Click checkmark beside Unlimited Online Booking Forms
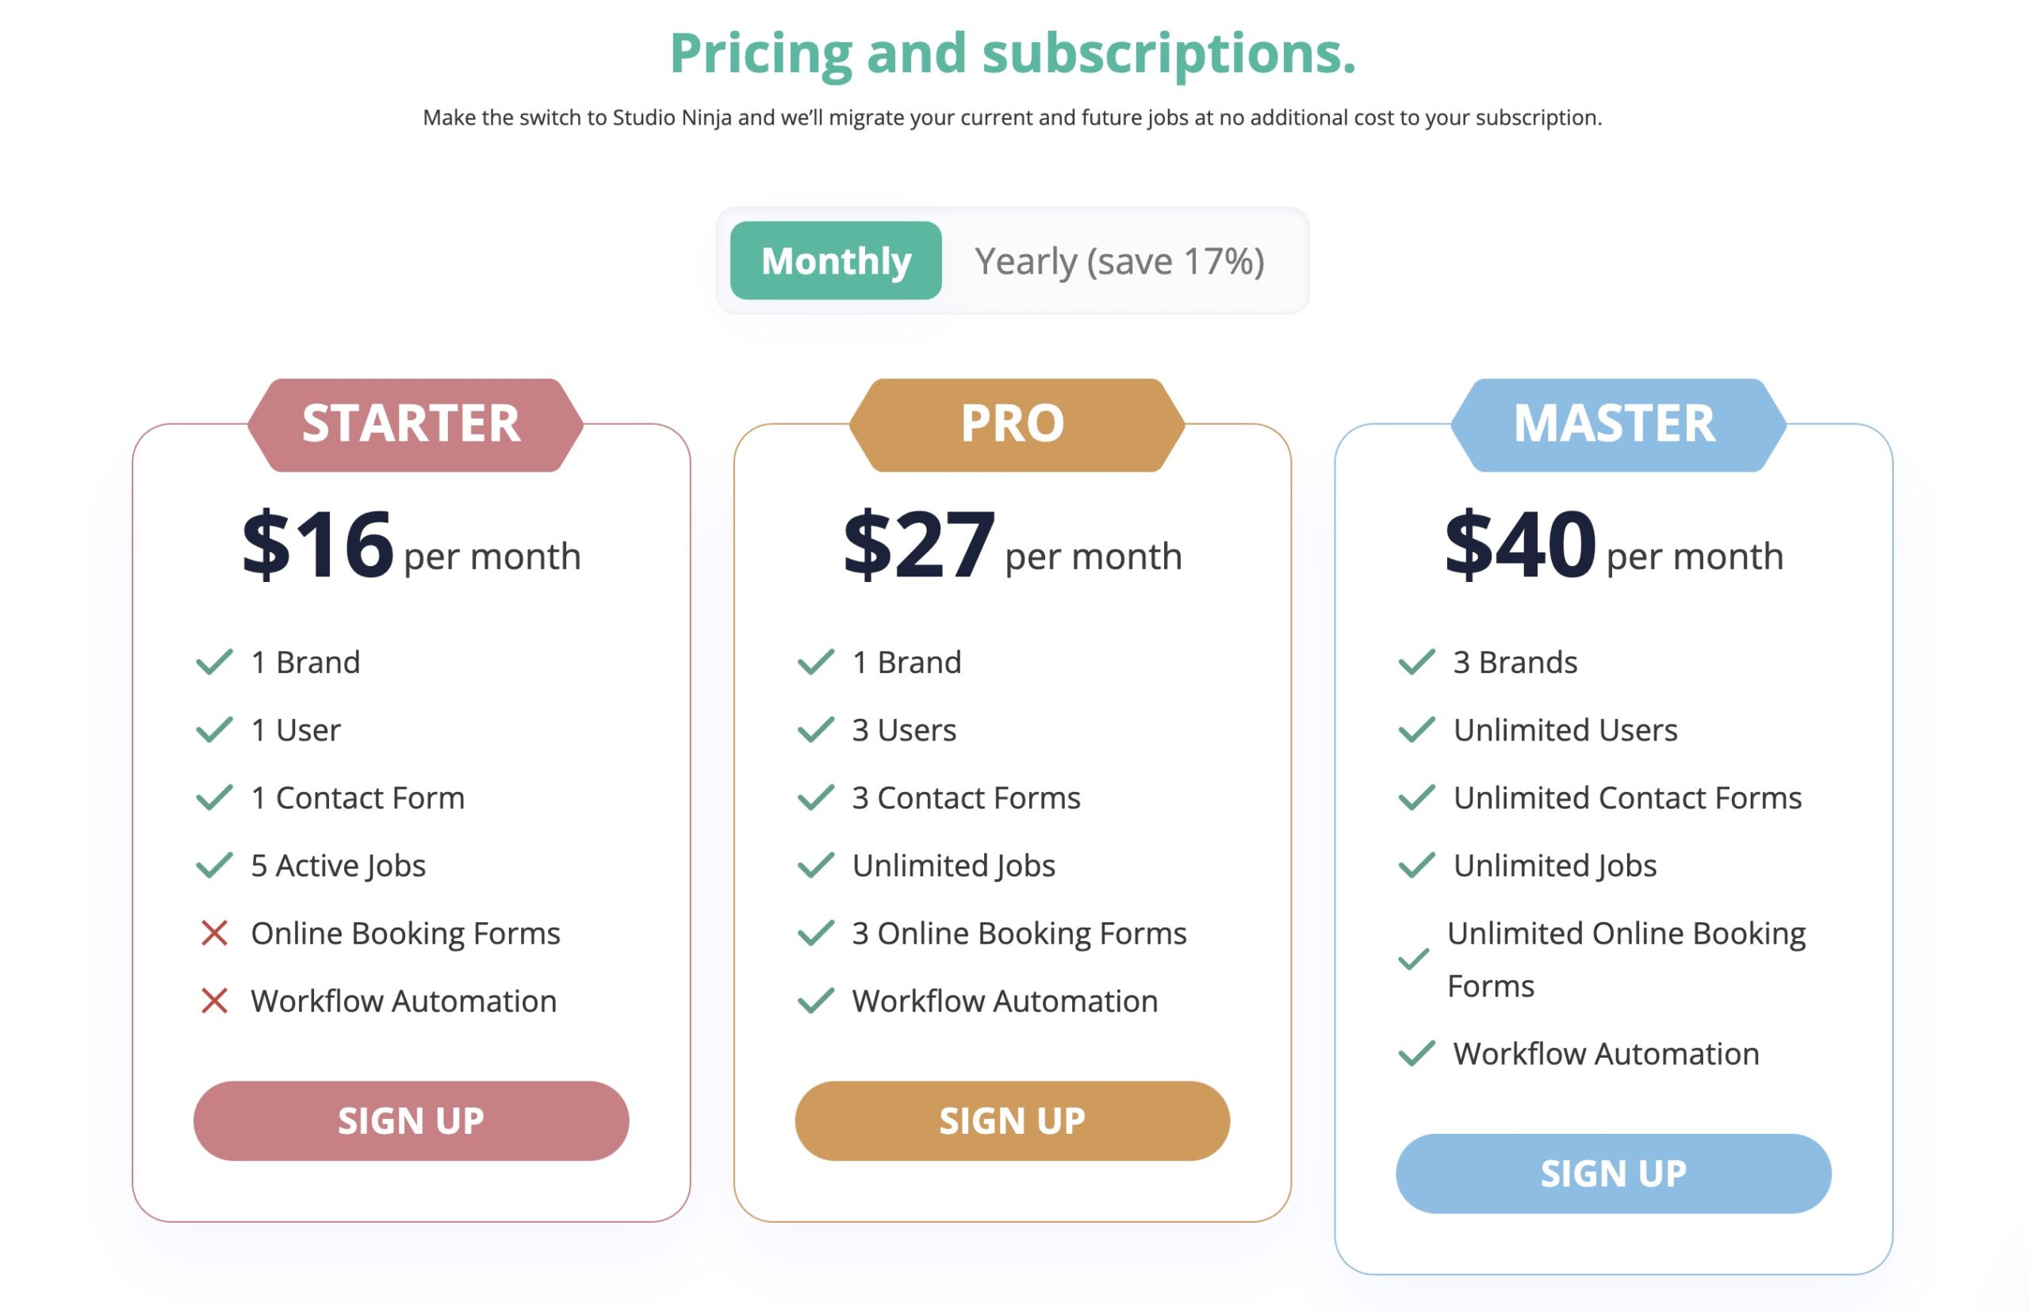Viewport: 2030px width, 1313px height. [1413, 959]
